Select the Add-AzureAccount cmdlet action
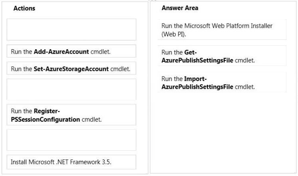This screenshot has width=298, height=176. click(x=72, y=51)
